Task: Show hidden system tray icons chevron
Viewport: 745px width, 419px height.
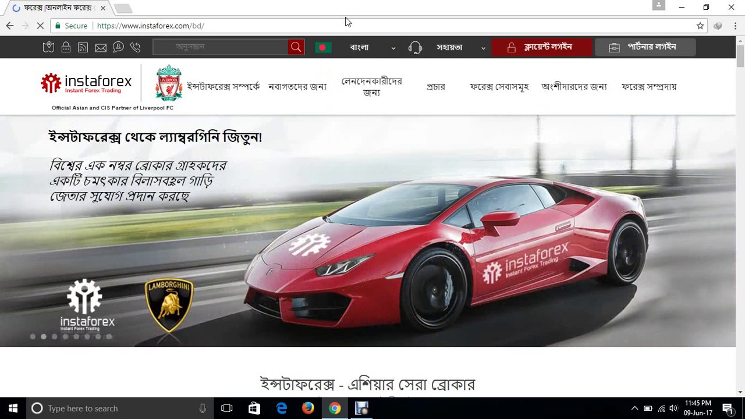Action: (x=634, y=409)
